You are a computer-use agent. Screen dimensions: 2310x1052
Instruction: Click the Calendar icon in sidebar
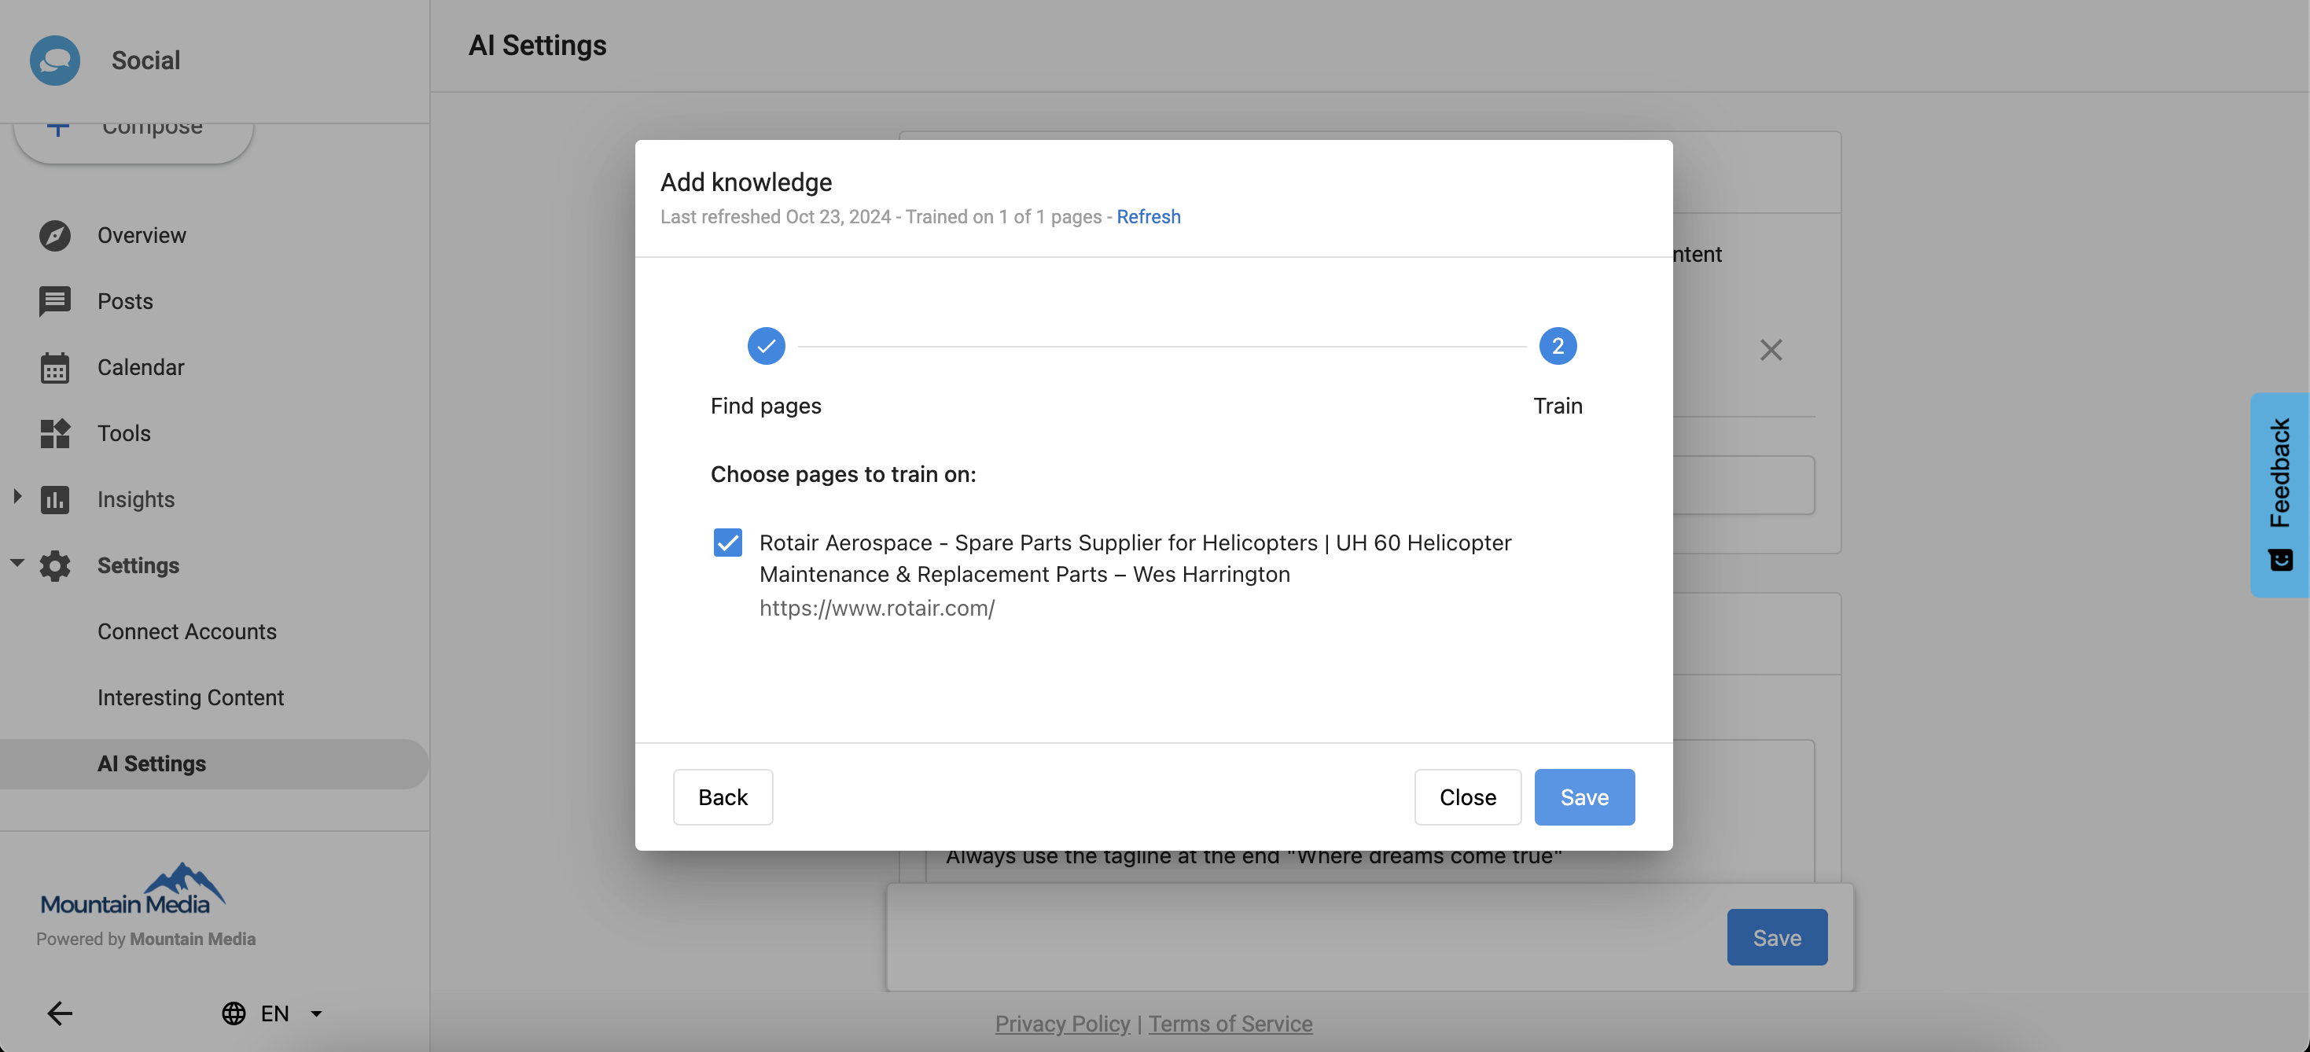[55, 368]
